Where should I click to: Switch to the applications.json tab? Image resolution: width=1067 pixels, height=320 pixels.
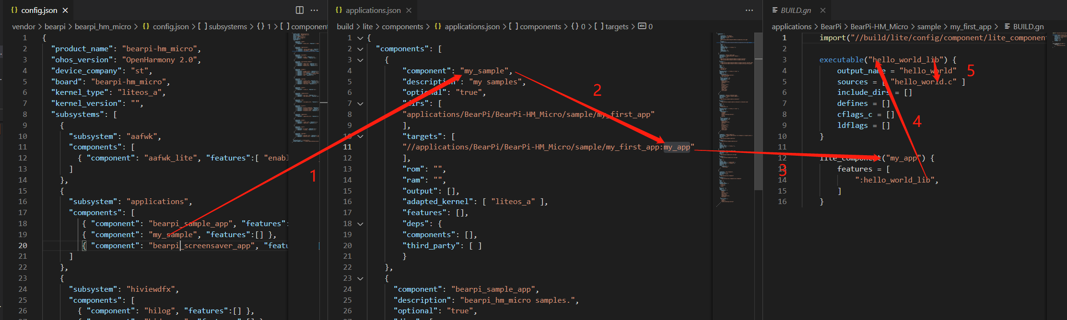[x=373, y=10]
